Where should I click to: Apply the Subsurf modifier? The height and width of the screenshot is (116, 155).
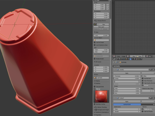(127, 101)
